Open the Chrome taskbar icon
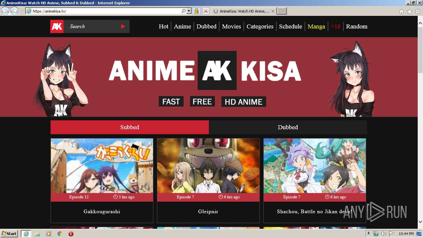 [60, 234]
